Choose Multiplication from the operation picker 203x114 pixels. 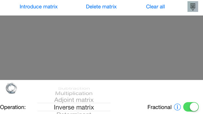pyautogui.click(x=74, y=93)
